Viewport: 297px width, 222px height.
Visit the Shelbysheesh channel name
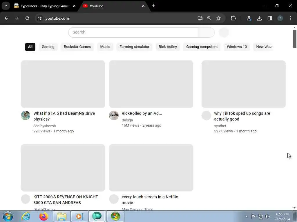[x=44, y=126]
